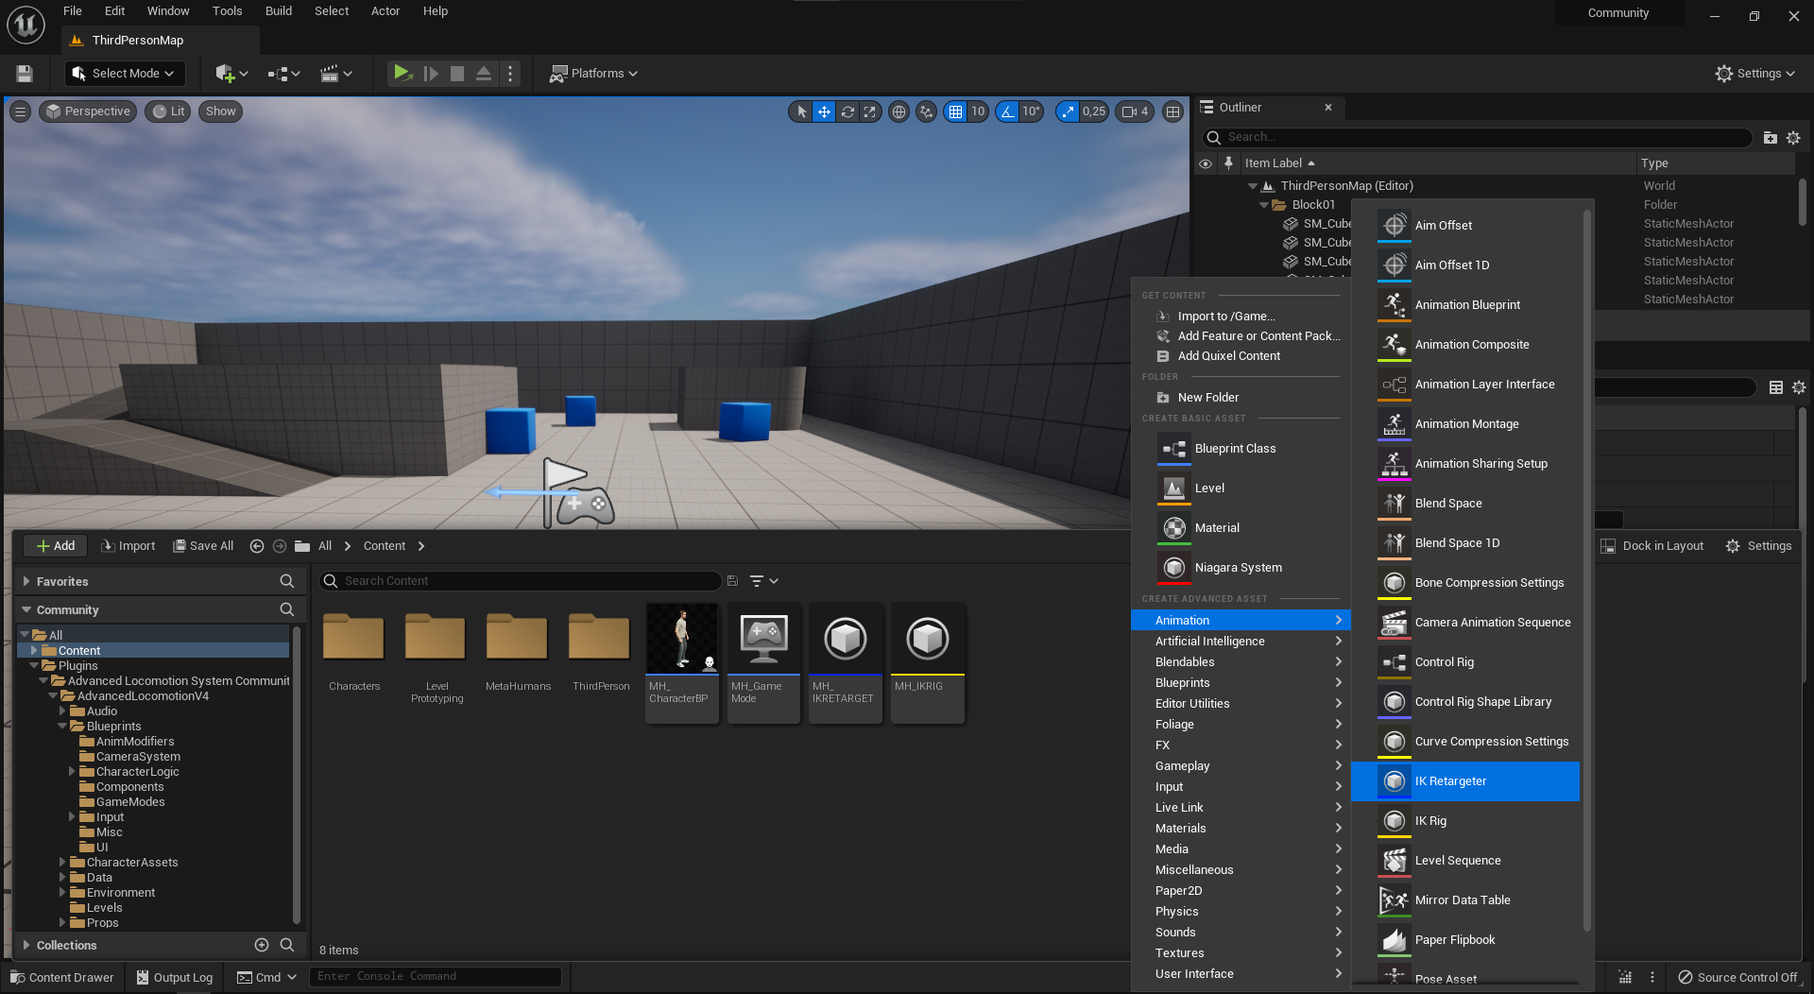
Task: Activate the scale gizmo tool
Action: 870,111
